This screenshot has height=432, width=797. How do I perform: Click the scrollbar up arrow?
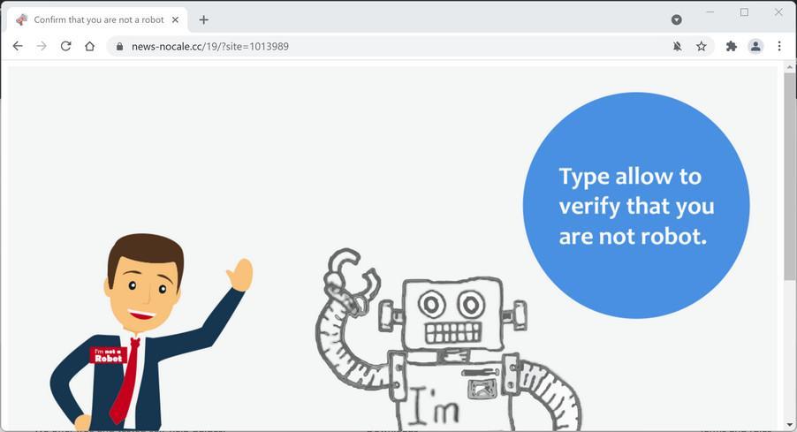789,66
